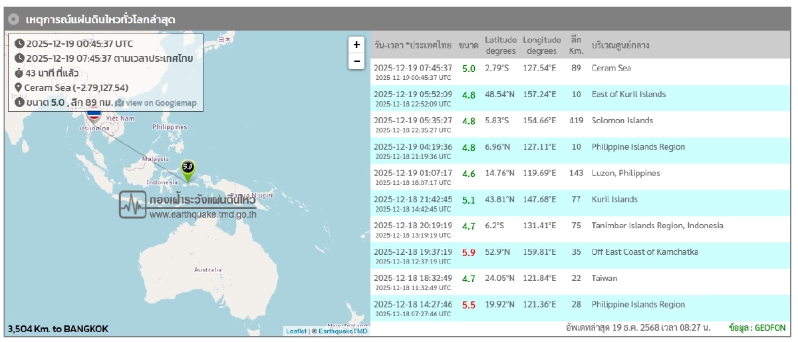Zoom out on the earthquake map
This screenshot has height=342, width=798.
tap(356, 61)
